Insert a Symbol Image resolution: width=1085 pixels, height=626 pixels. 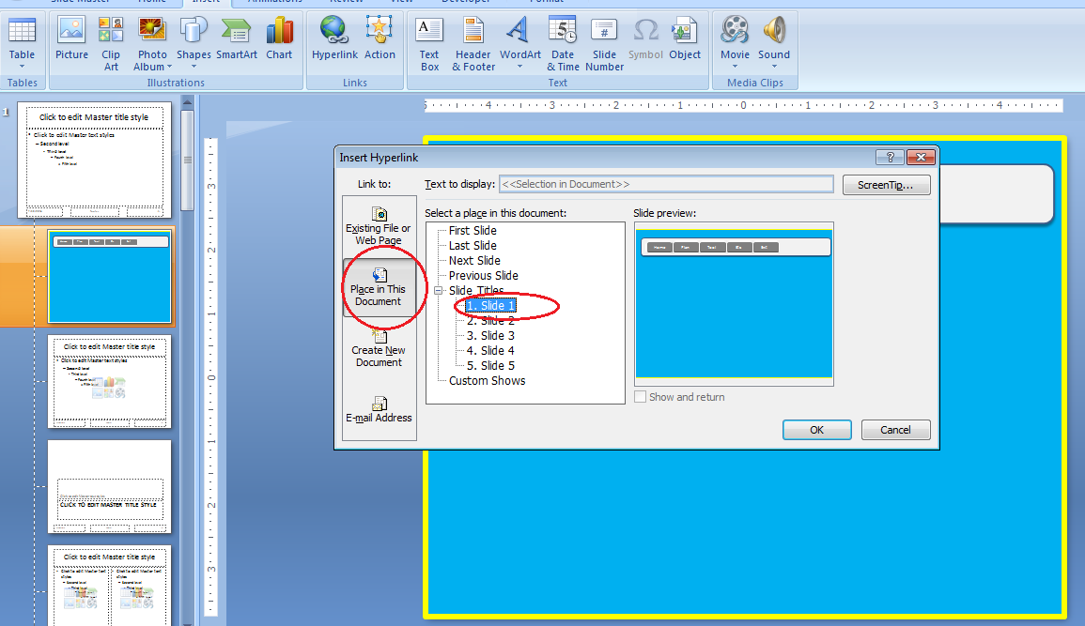(x=644, y=39)
